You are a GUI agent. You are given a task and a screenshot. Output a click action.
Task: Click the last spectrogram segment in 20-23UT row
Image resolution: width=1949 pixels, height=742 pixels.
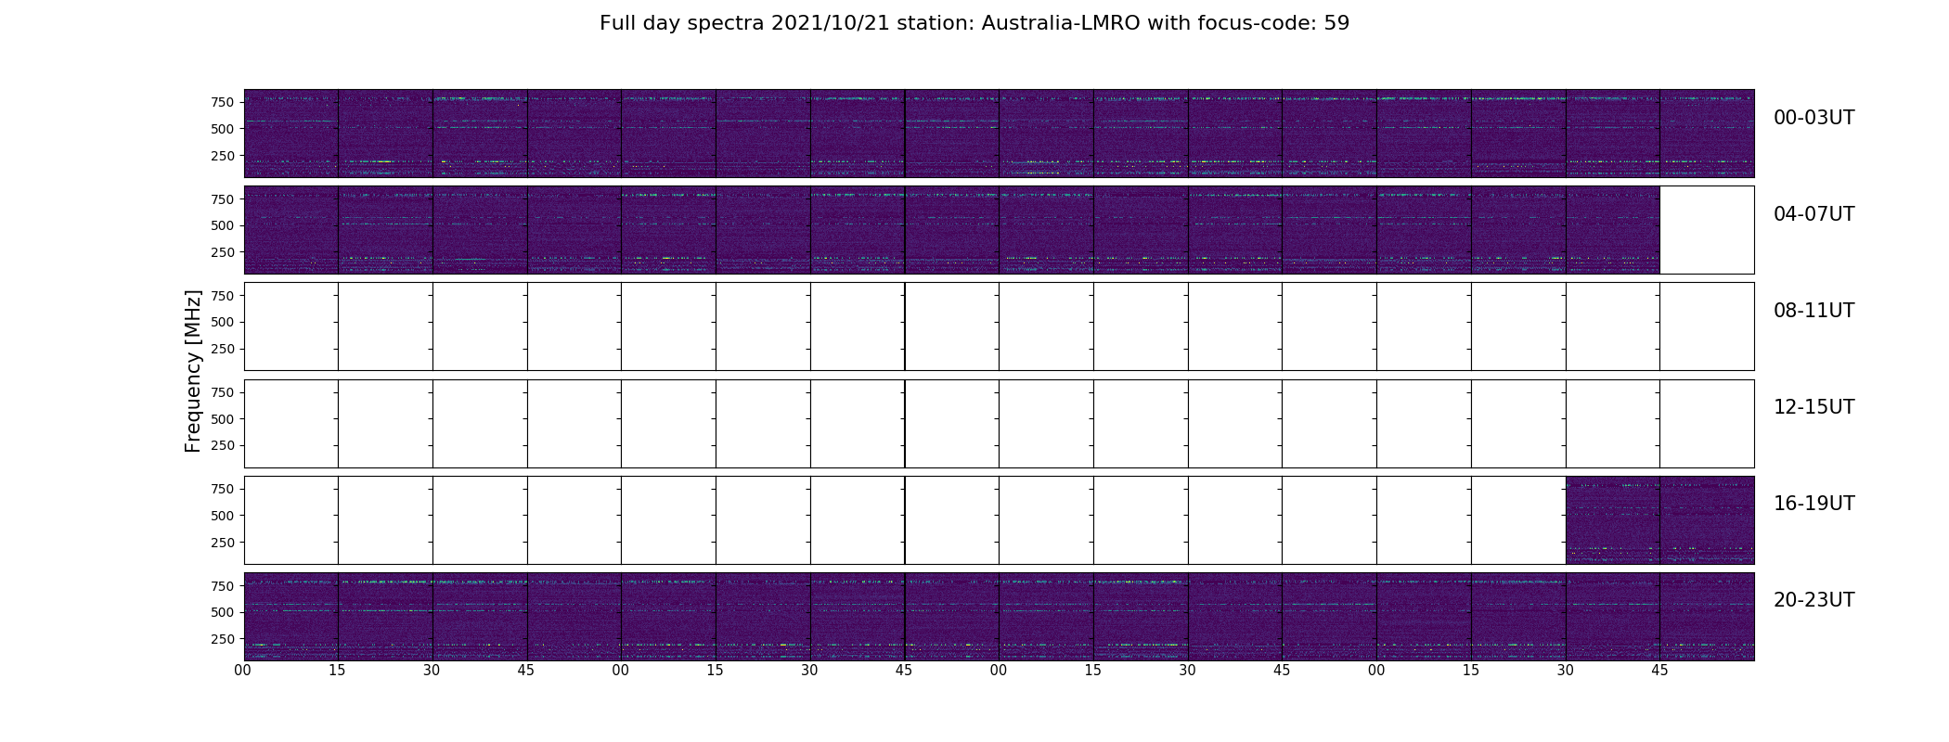(x=1706, y=617)
